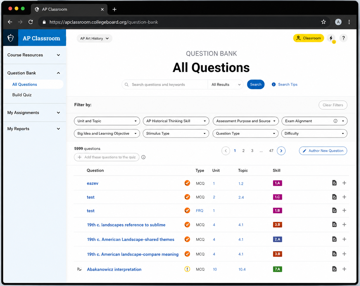Open the Abakanowicz interpretation question link
The width and height of the screenshot is (360, 286).
114,269
